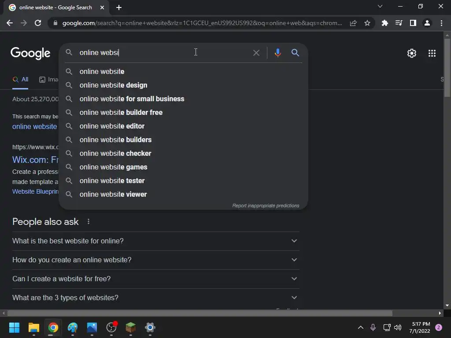Open File Explorer from the taskbar
Viewport: 451px width, 338px height.
pyautogui.click(x=33, y=327)
